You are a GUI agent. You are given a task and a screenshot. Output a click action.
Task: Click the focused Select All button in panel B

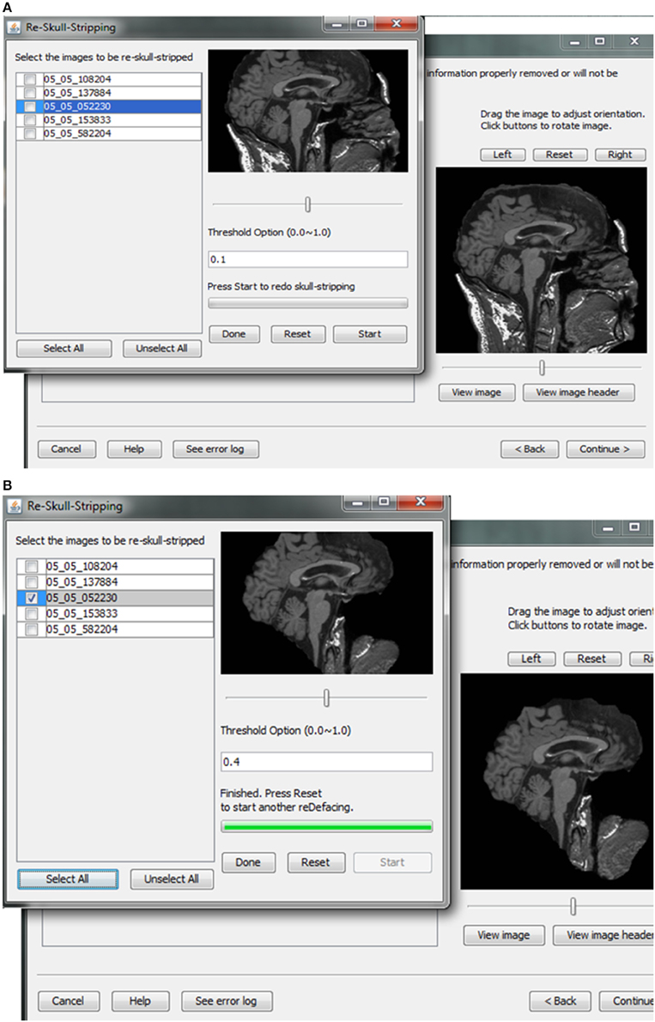pos(67,879)
